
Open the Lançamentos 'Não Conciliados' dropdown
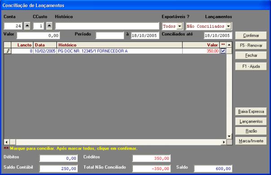pos(228,26)
